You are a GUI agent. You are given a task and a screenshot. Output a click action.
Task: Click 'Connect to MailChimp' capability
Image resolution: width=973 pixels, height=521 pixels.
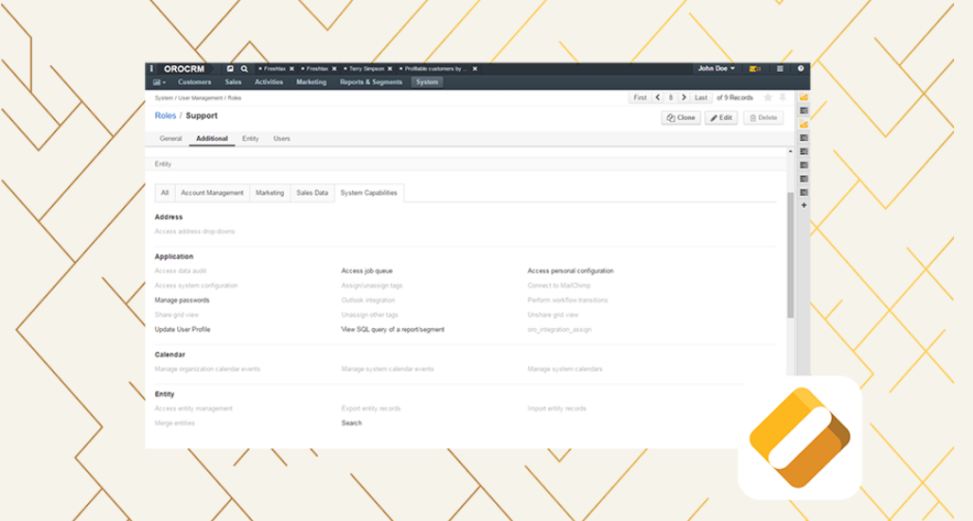[x=559, y=286]
